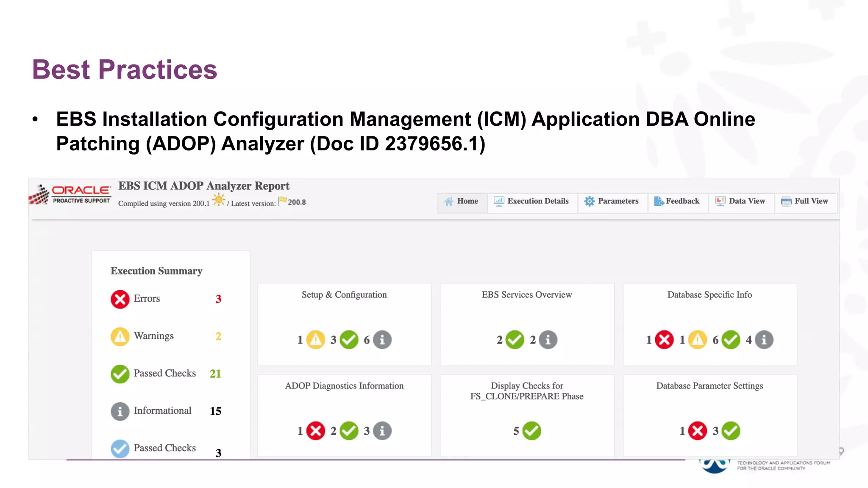Viewport: 868px width, 488px height.
Task: Click the Full View printer icon
Action: (x=786, y=202)
